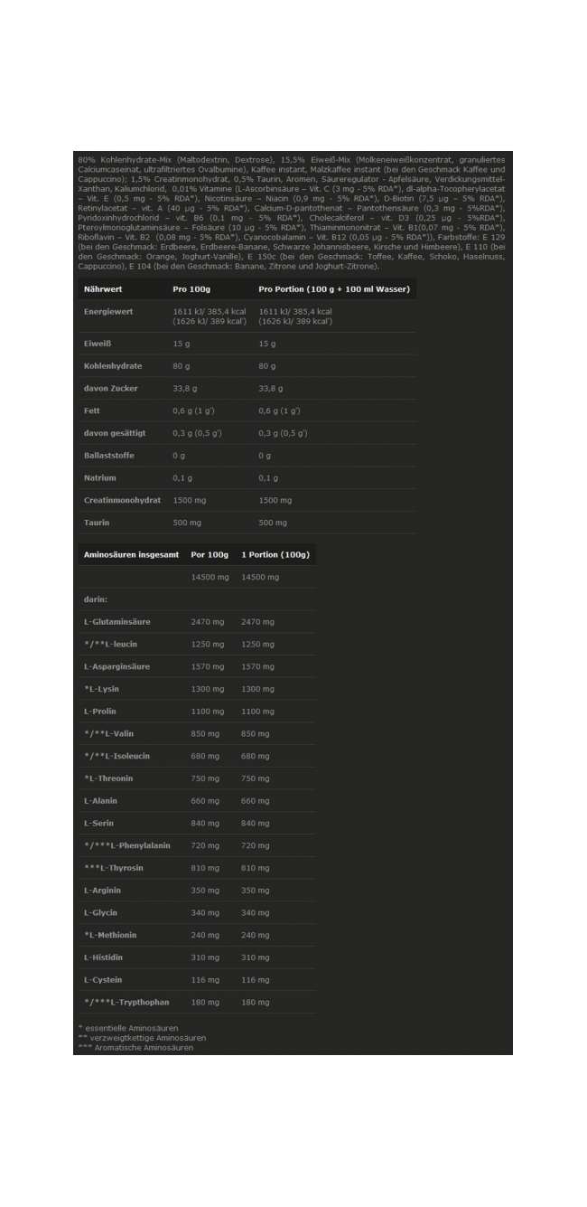This screenshot has width=587, height=1207.
Task: Click the 'L-Arginin' row label
Action: point(102,891)
